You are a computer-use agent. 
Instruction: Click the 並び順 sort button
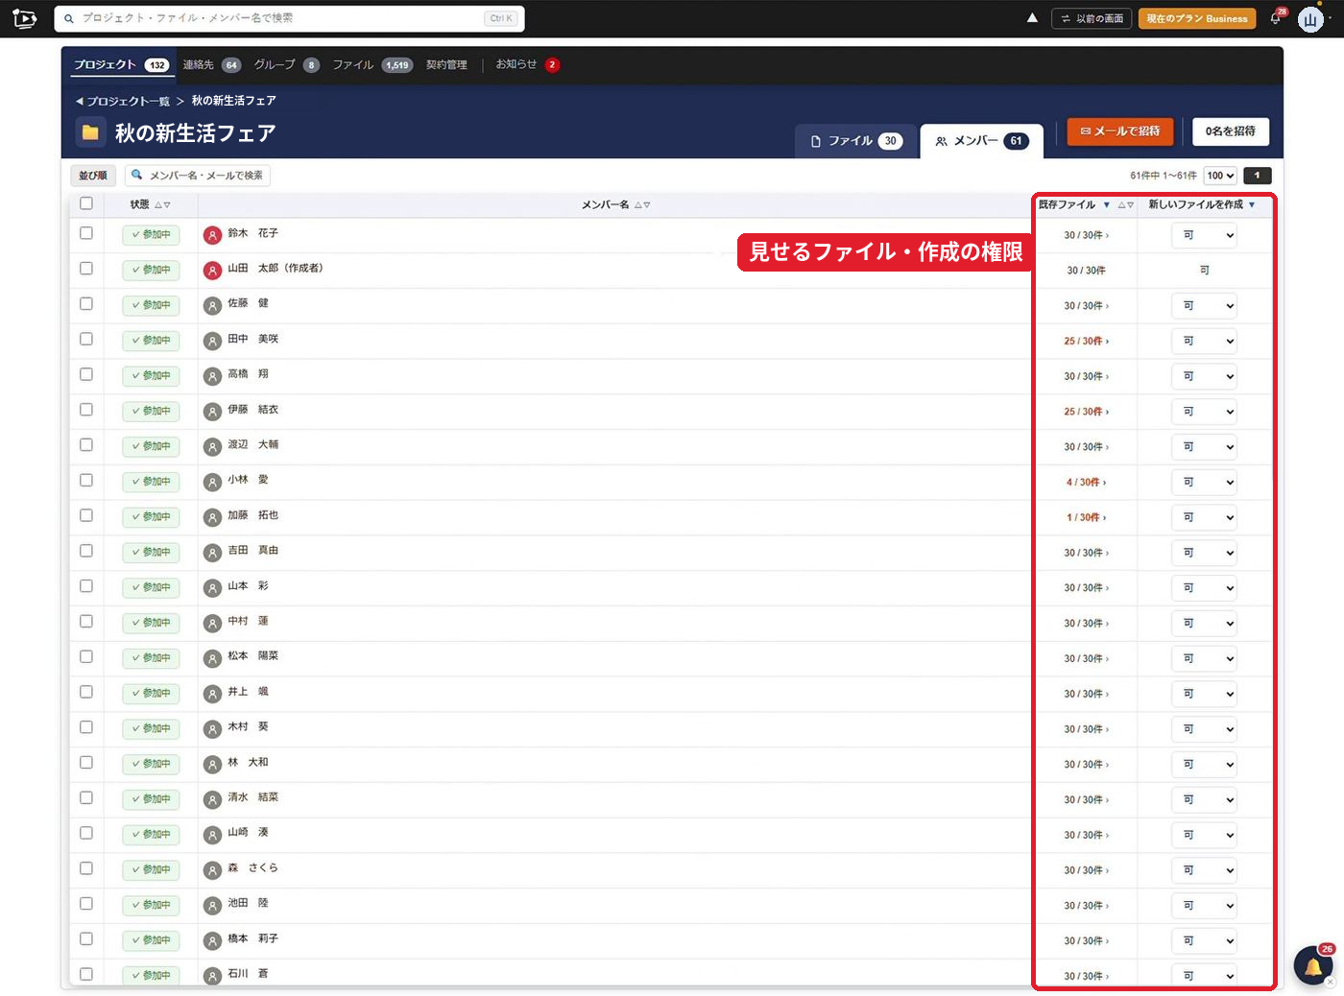pos(93,176)
